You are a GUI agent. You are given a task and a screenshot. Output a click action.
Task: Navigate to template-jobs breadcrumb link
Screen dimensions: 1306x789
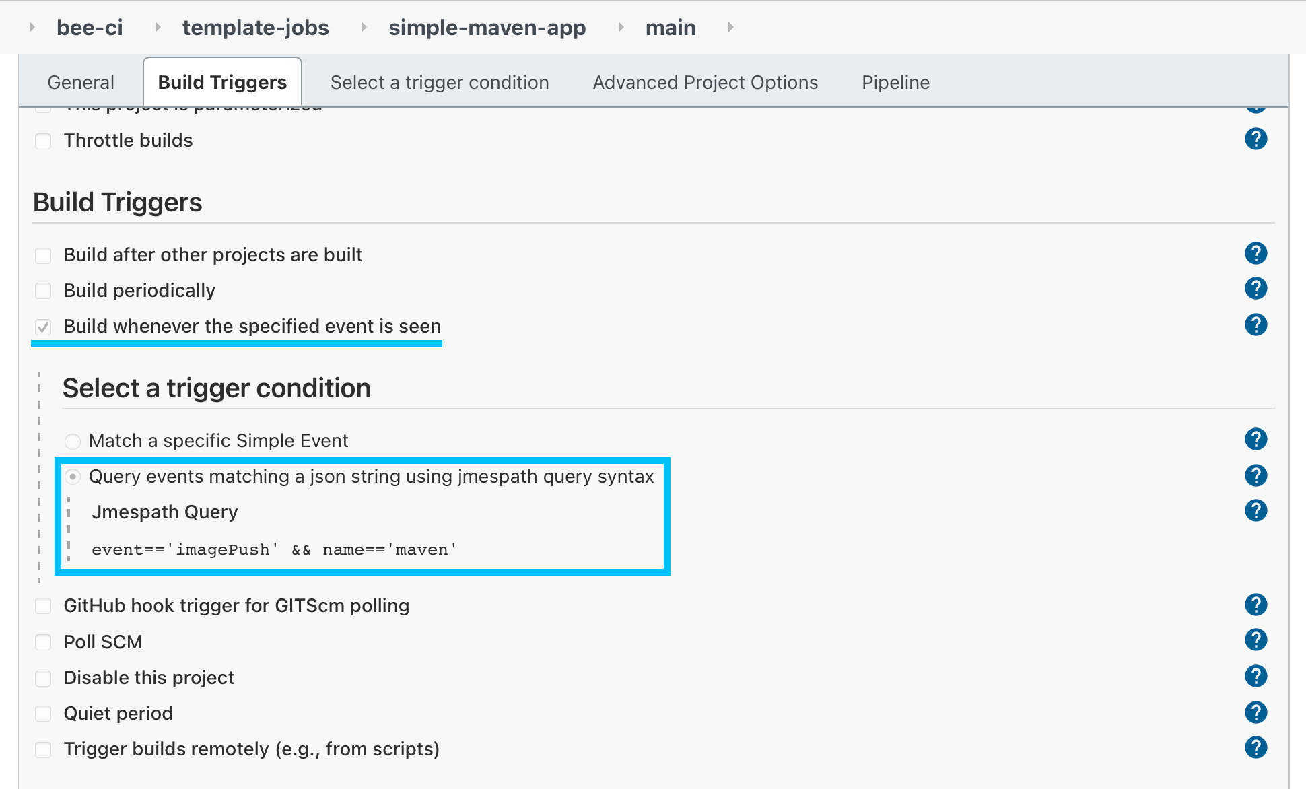pos(255,28)
